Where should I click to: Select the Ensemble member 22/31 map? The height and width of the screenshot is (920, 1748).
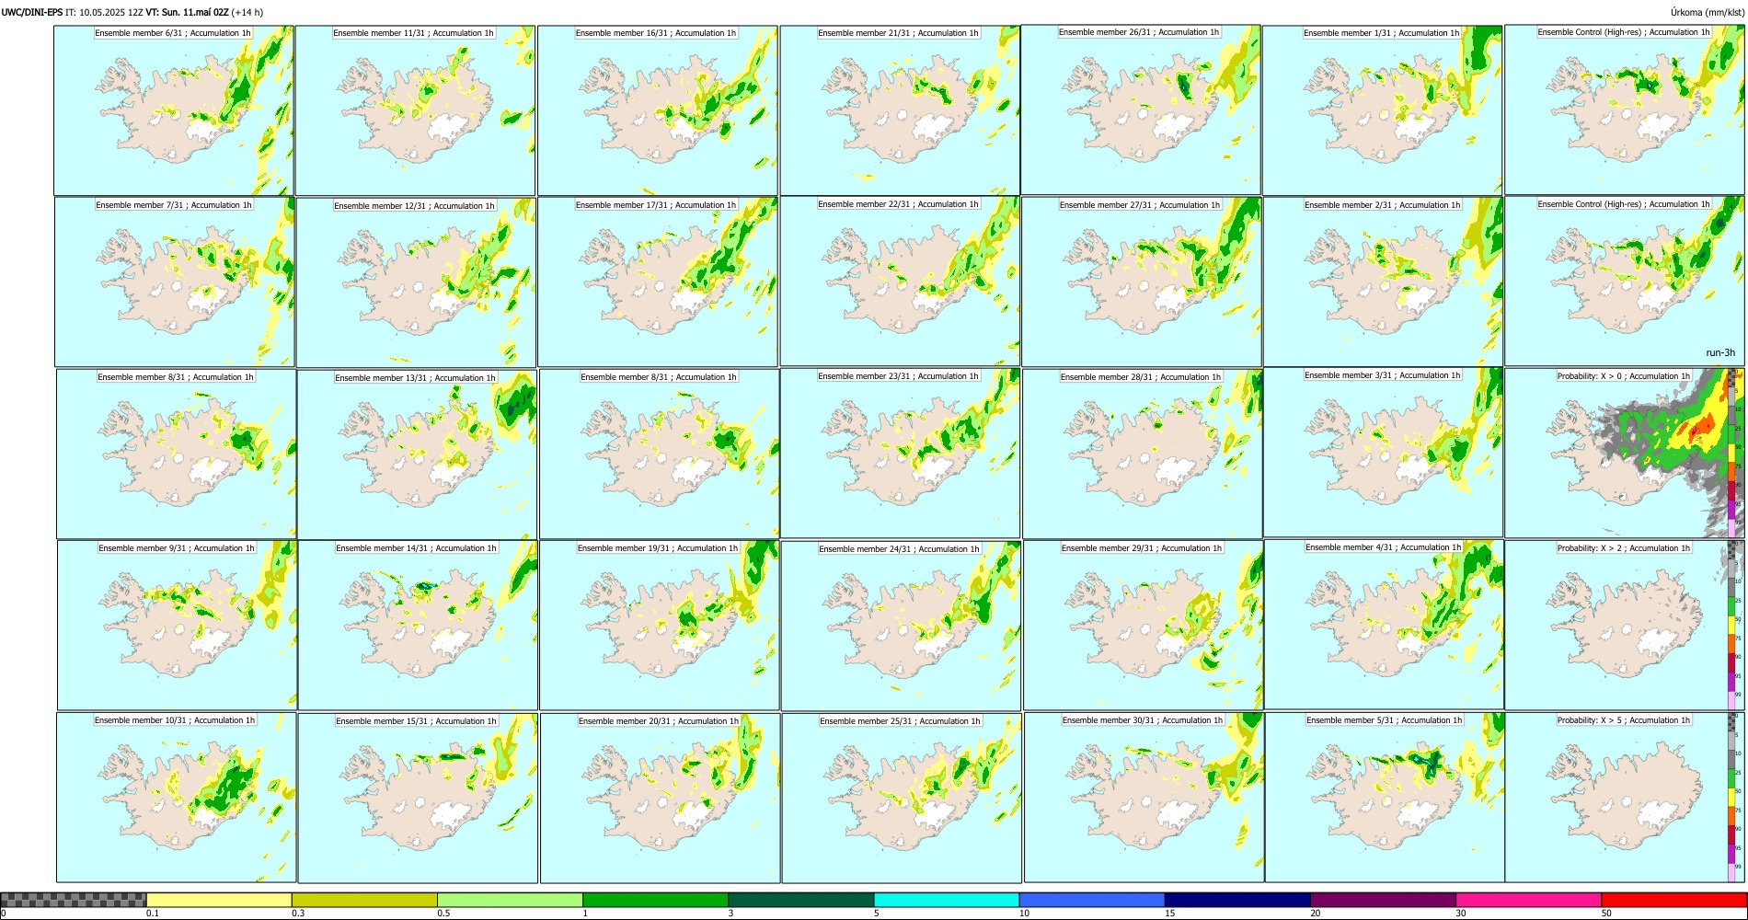coord(900,282)
